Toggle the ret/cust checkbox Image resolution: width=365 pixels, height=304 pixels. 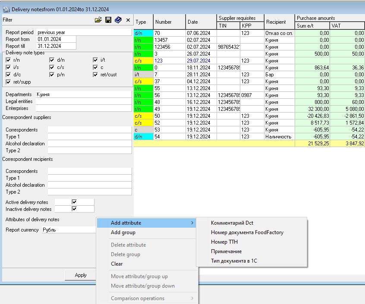(x=96, y=75)
